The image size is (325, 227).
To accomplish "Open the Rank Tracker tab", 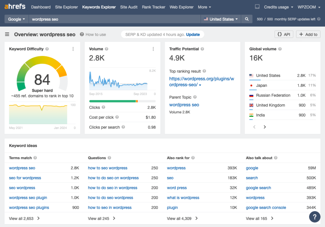I will 154,7.
